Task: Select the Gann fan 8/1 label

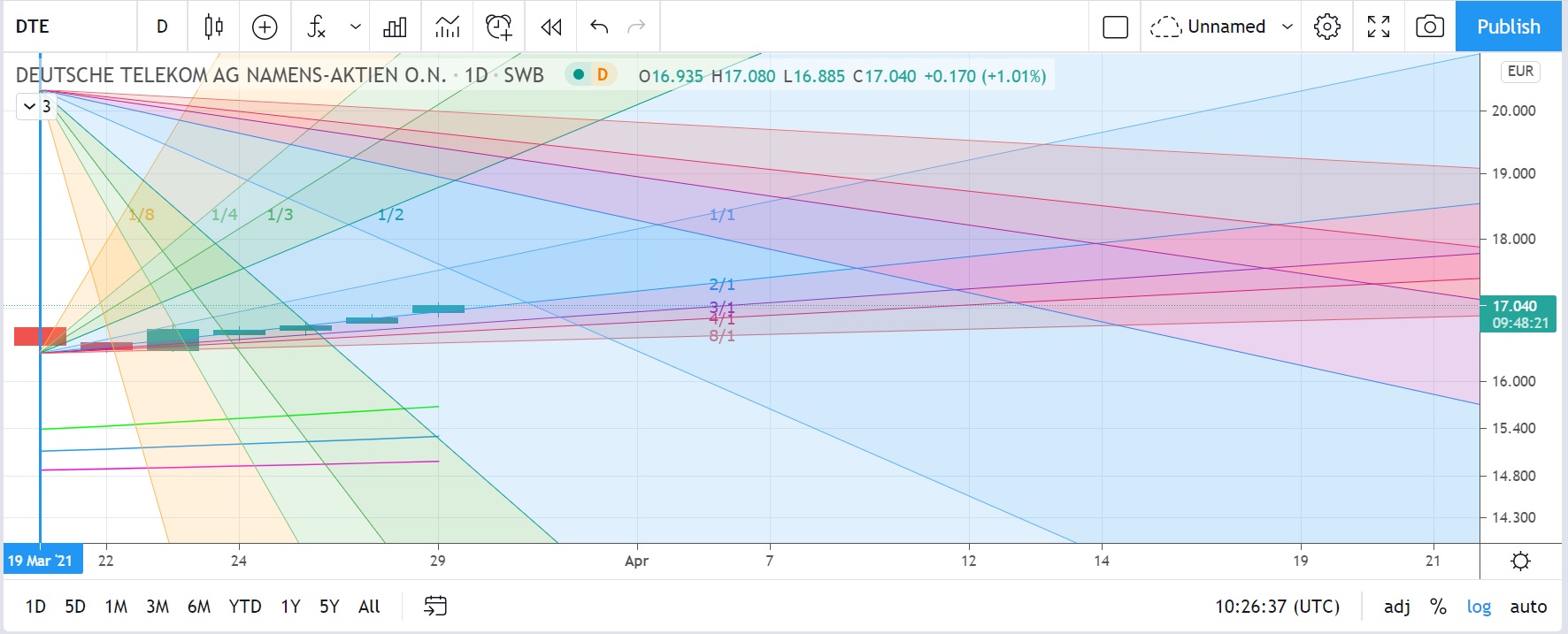Action: point(722,336)
